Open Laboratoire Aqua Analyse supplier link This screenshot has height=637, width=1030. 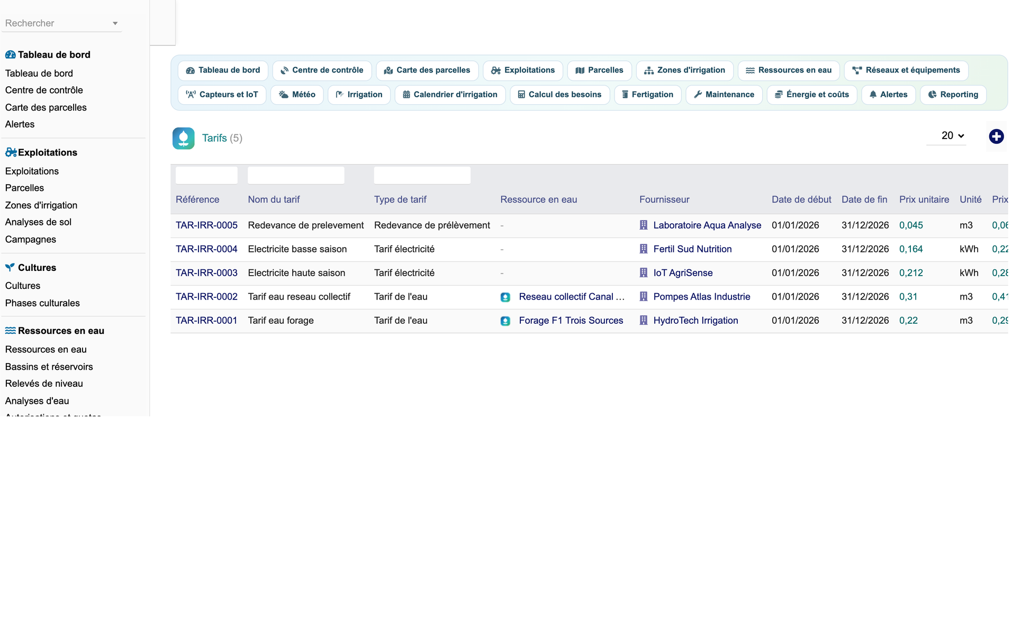pos(707,225)
